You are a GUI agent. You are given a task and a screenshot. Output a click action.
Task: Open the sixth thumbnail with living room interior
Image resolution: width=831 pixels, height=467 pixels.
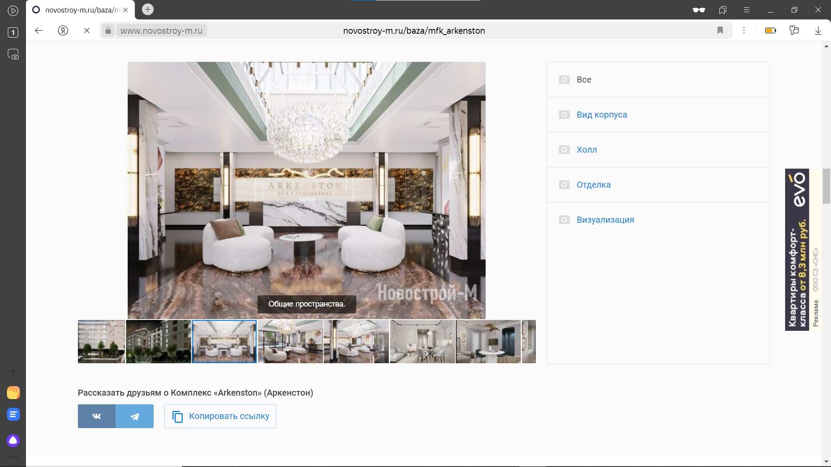[x=422, y=342]
